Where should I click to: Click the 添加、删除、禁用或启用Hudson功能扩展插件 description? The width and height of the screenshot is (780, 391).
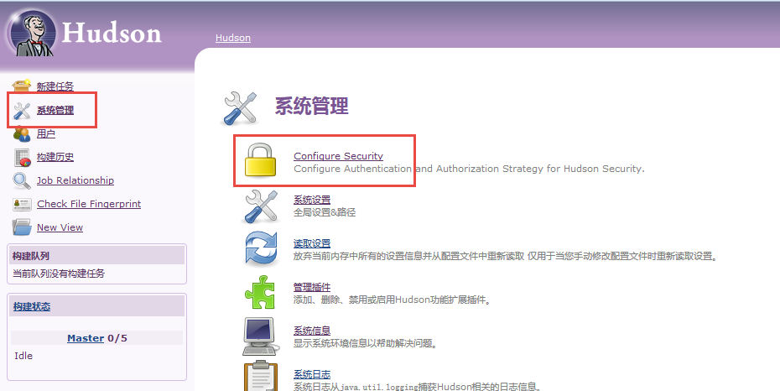click(392, 300)
